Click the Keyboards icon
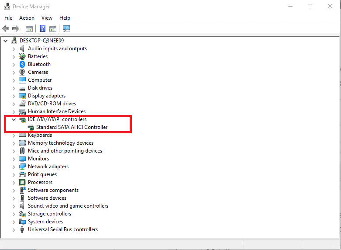The width and height of the screenshot is (341, 250). point(22,135)
